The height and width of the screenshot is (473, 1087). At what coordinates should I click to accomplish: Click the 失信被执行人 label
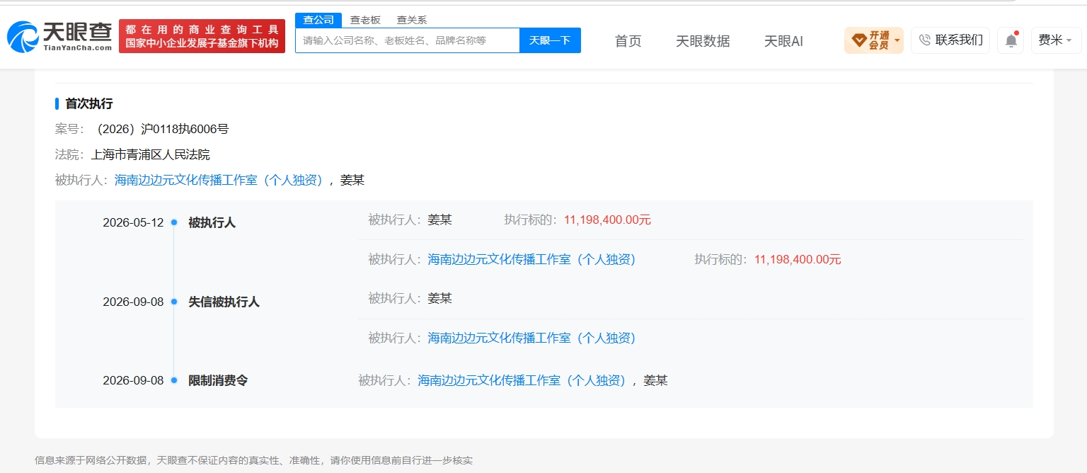click(x=224, y=302)
